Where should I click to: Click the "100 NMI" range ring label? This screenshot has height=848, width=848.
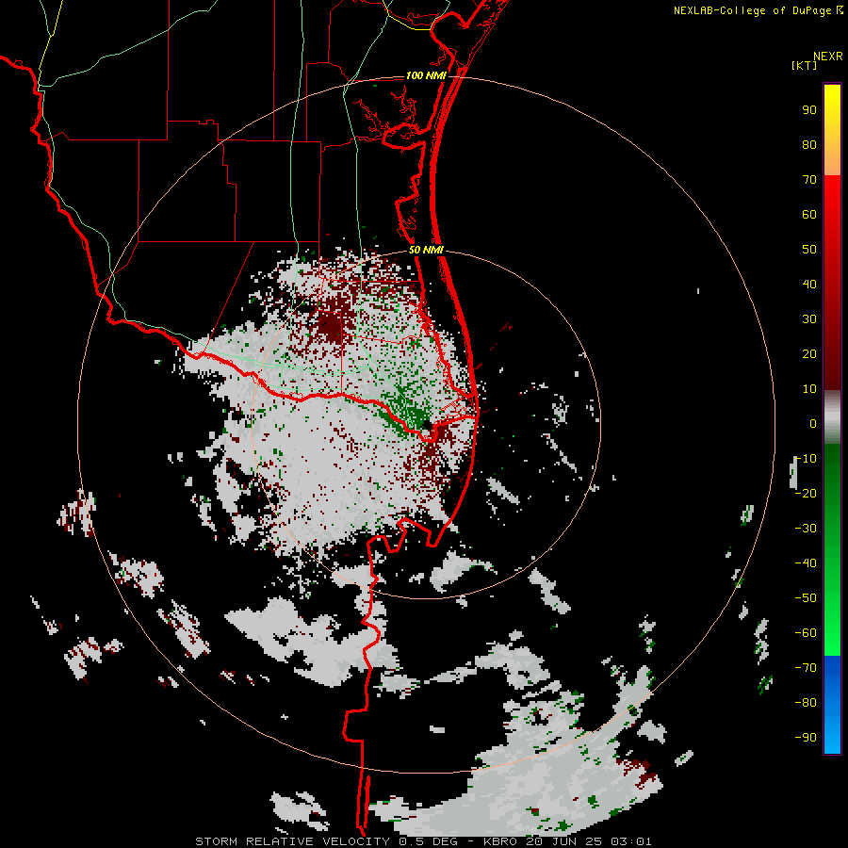coord(426,75)
